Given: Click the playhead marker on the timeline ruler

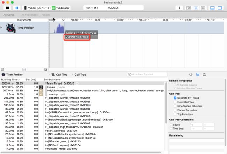Looking at the screenshot, I should point(54,20).
